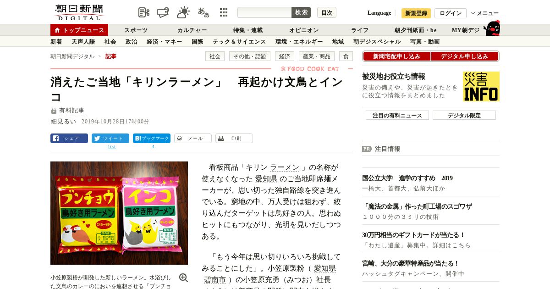The height and width of the screenshot is (289, 550).
Task: Select 写真・動画 in sub navigation
Action: [425, 42]
